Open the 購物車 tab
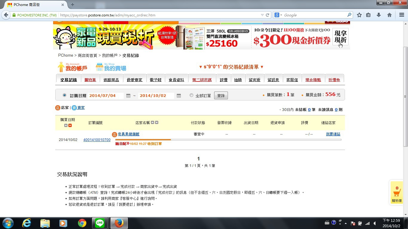This screenshot has height=229, width=408. pyautogui.click(x=90, y=80)
